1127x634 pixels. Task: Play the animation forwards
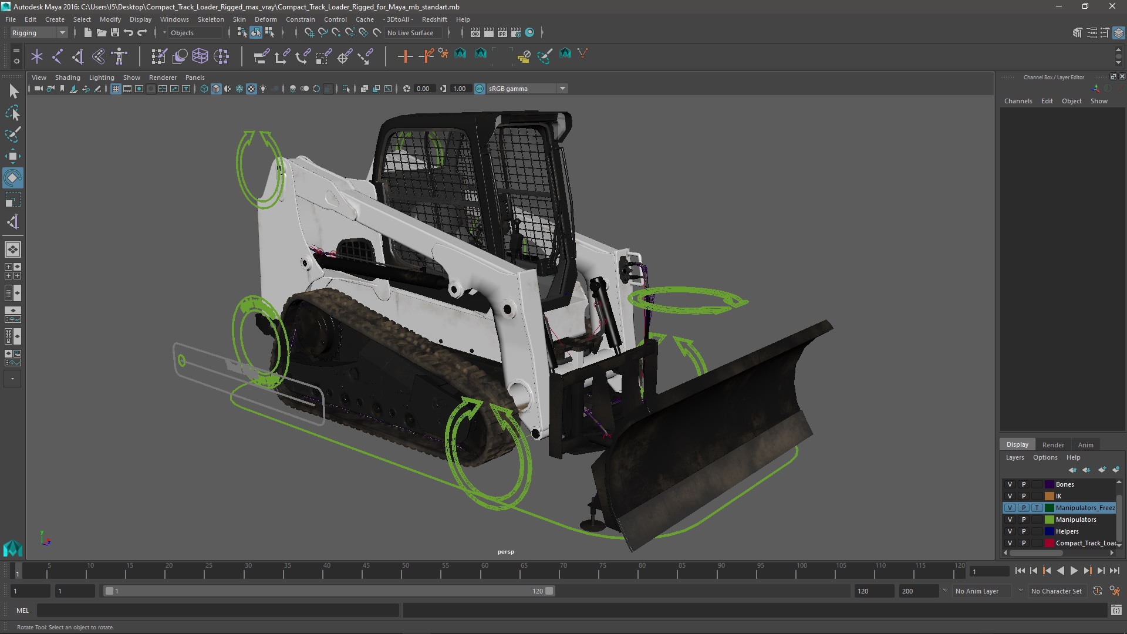pos(1074,571)
